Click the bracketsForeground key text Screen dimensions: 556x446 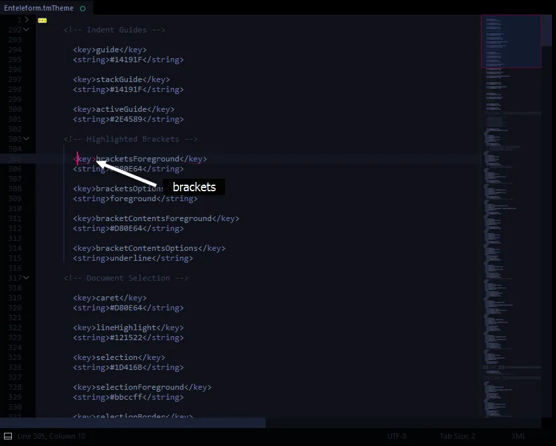[138, 159]
